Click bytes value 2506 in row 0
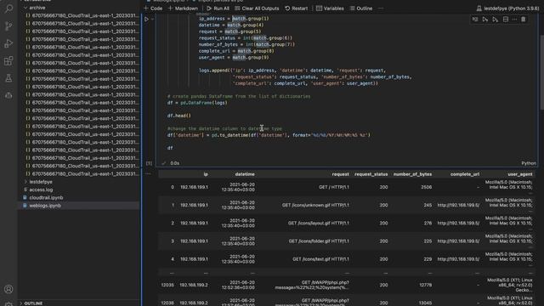This screenshot has width=544, height=306. [x=427, y=187]
